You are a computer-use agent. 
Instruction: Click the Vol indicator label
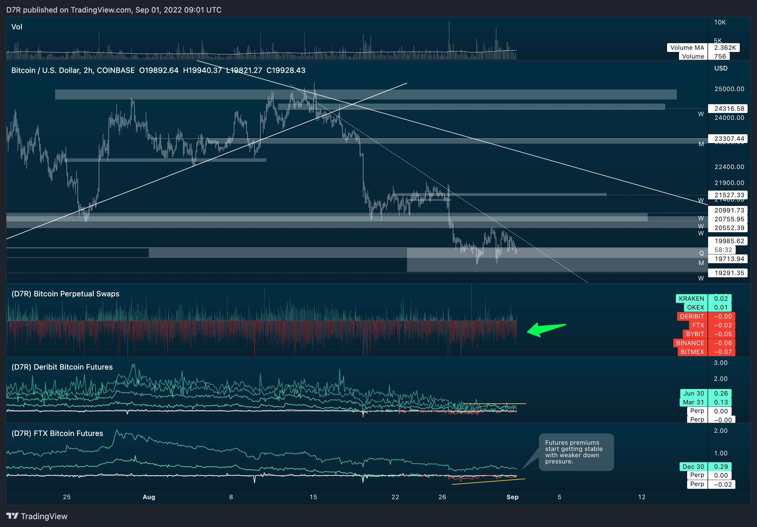pos(17,27)
